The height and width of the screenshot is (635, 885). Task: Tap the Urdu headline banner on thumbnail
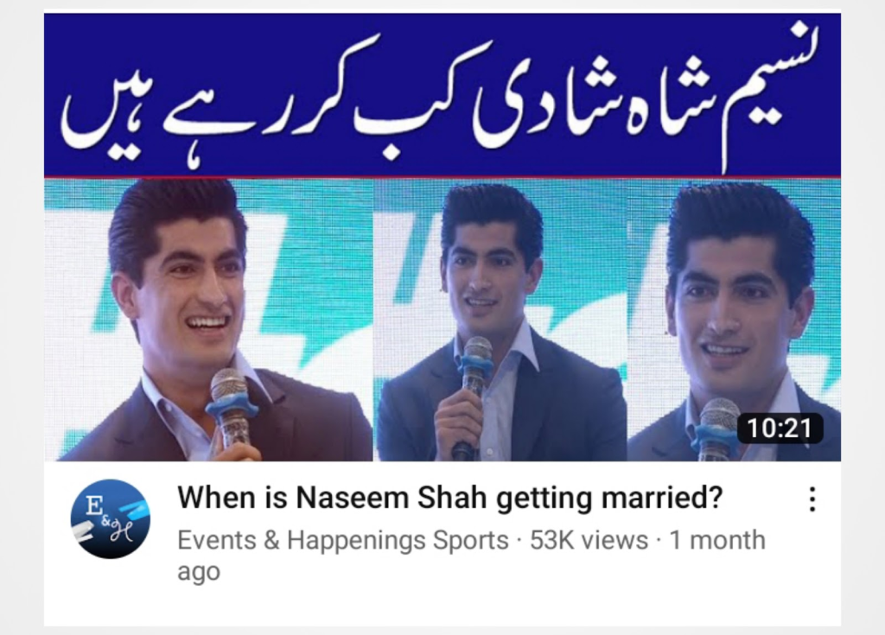coord(442,95)
